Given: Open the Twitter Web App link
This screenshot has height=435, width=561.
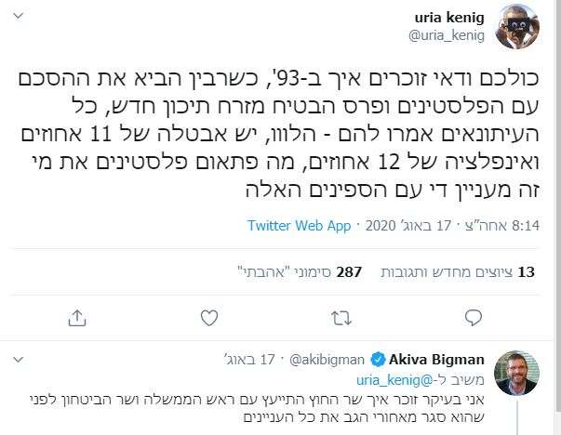Looking at the screenshot, I should 299,225.
